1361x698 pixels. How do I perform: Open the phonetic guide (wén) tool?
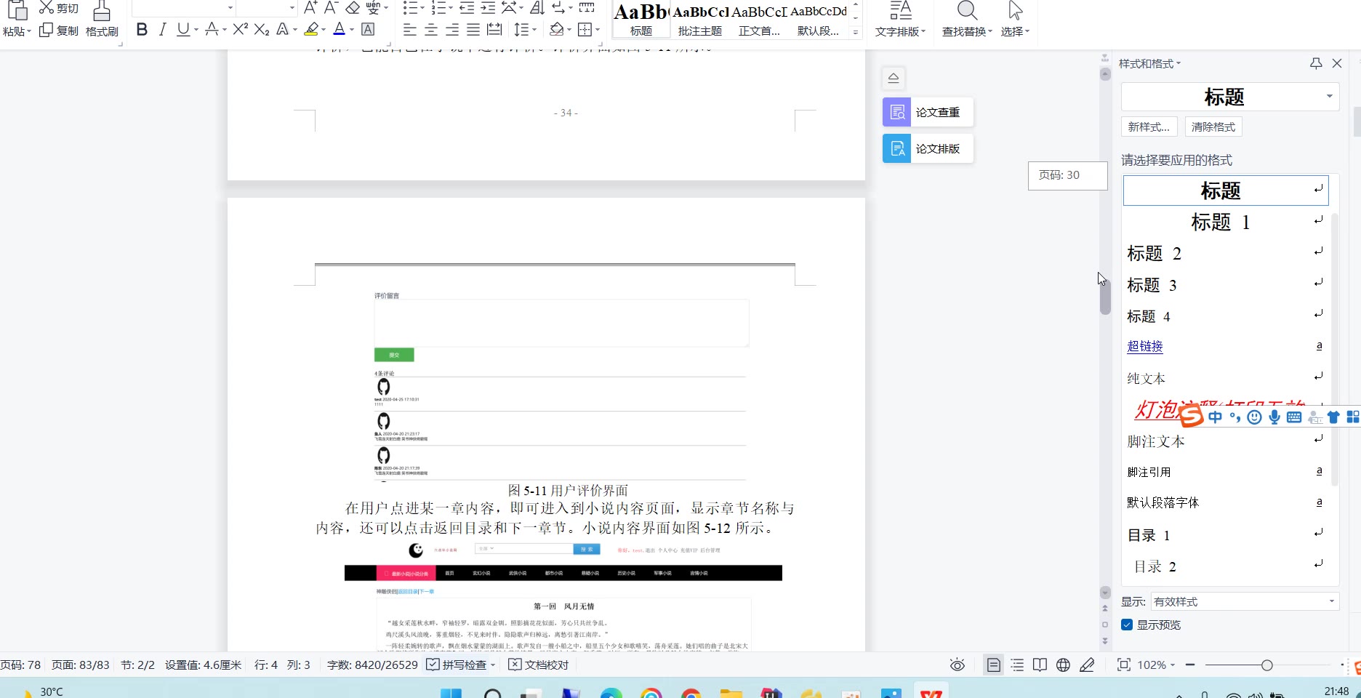pos(373,8)
